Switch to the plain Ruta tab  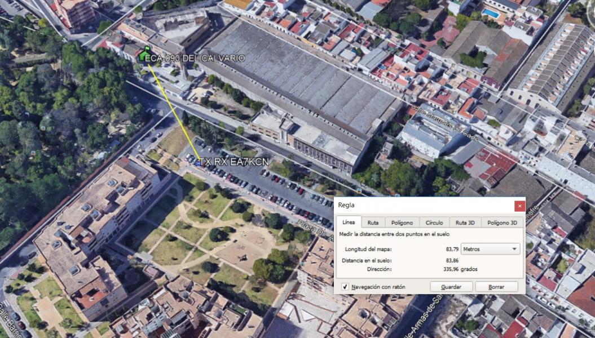coord(373,223)
